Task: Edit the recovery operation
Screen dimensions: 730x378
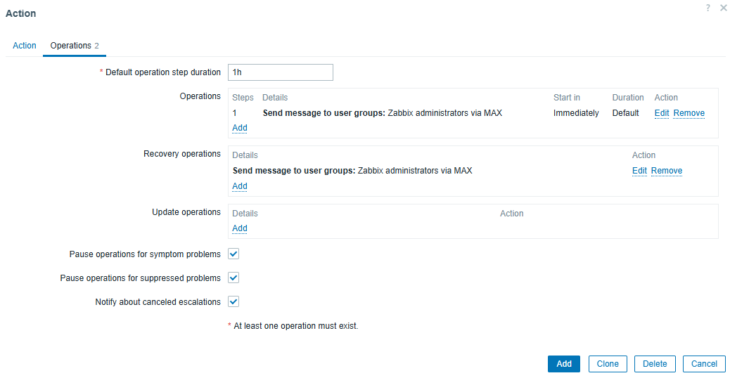Action: pos(639,171)
